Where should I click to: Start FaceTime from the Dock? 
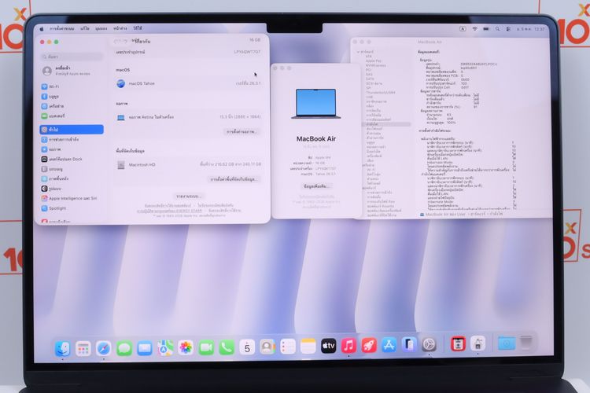click(x=206, y=347)
